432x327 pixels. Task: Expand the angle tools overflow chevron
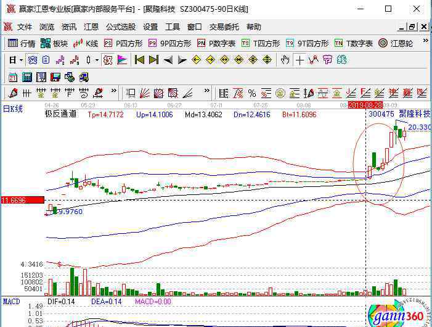click(x=207, y=91)
